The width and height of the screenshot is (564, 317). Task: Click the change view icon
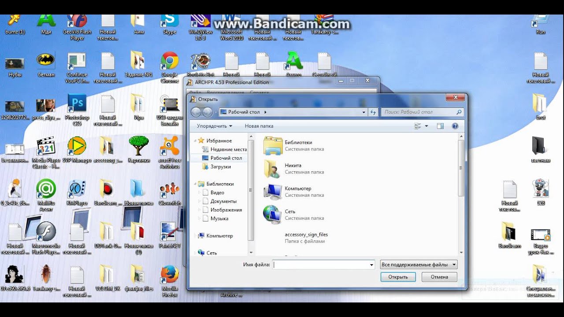[x=418, y=126]
